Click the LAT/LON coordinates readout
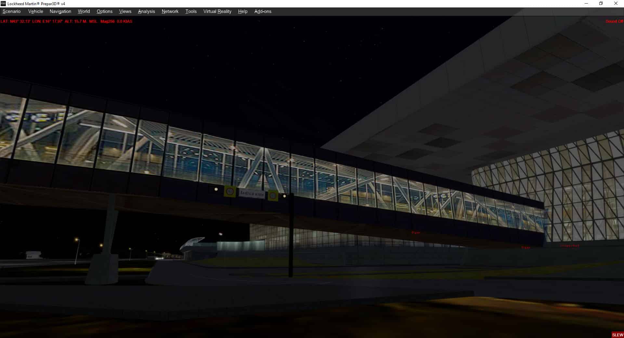Image resolution: width=624 pixels, height=338 pixels. (32, 21)
